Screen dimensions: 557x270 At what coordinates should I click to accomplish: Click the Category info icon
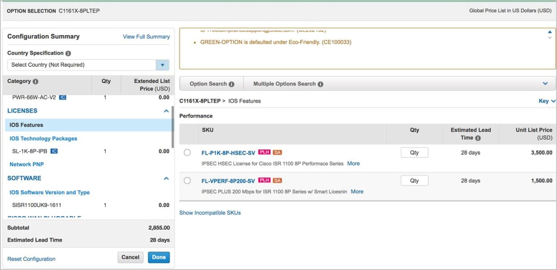click(x=35, y=82)
